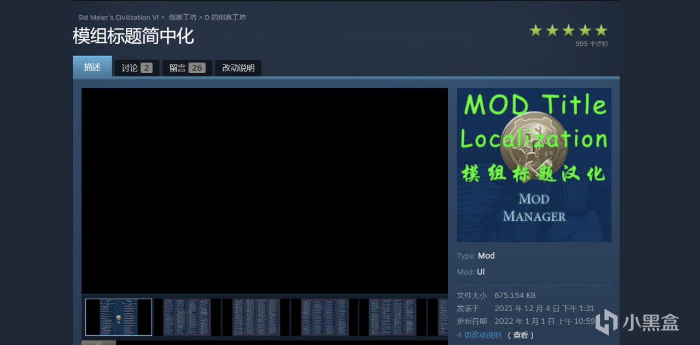
Task: Click the 模组标题简中化 page title
Action: click(x=133, y=36)
